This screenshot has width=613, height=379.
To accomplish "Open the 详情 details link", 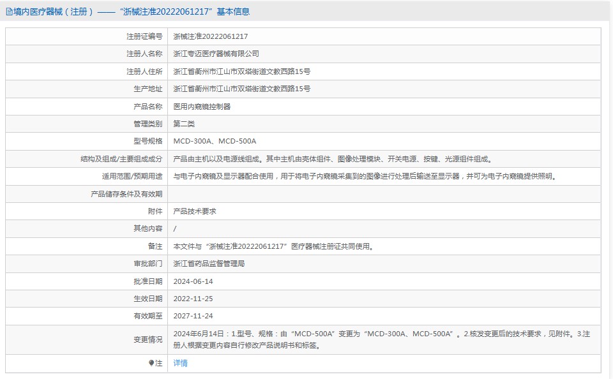I will pyautogui.click(x=180, y=363).
